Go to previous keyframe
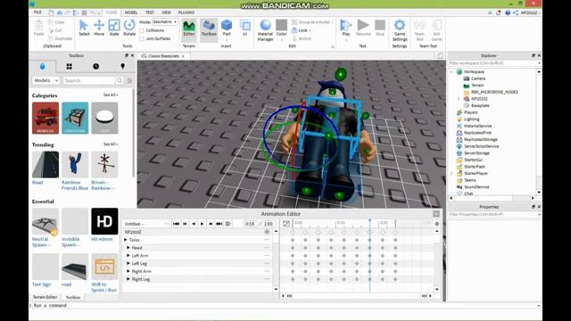 pos(185,224)
